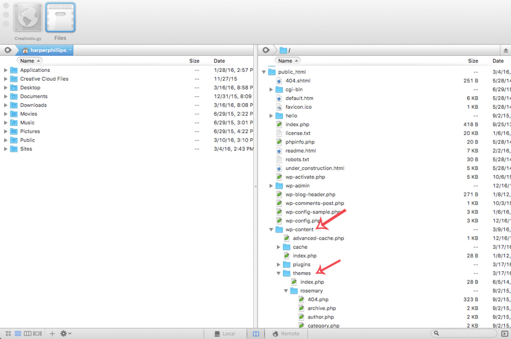Image resolution: width=511 pixels, height=339 pixels.
Task: Show only the Local pane
Action: (225, 334)
